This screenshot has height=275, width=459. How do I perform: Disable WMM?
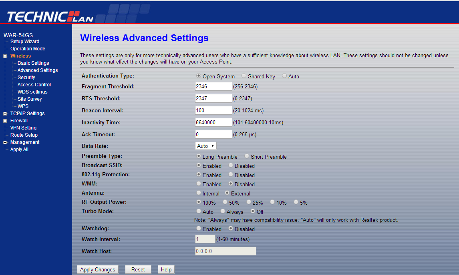pyautogui.click(x=231, y=183)
